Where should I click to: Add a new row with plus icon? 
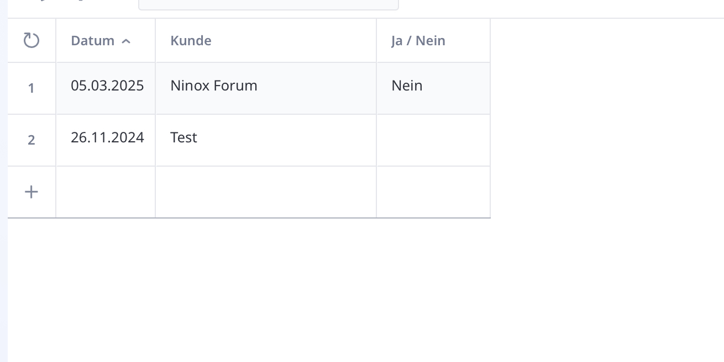point(32,192)
